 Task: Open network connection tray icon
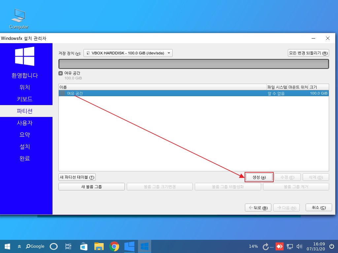click(289, 246)
